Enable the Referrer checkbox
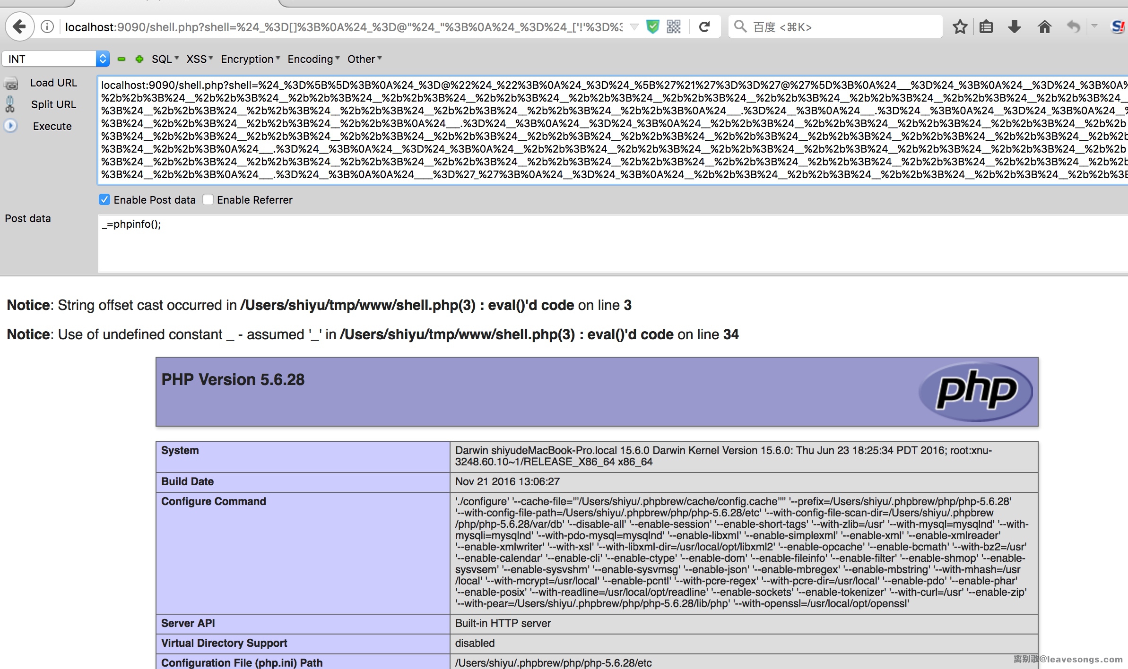Viewport: 1128px width, 669px height. [208, 199]
